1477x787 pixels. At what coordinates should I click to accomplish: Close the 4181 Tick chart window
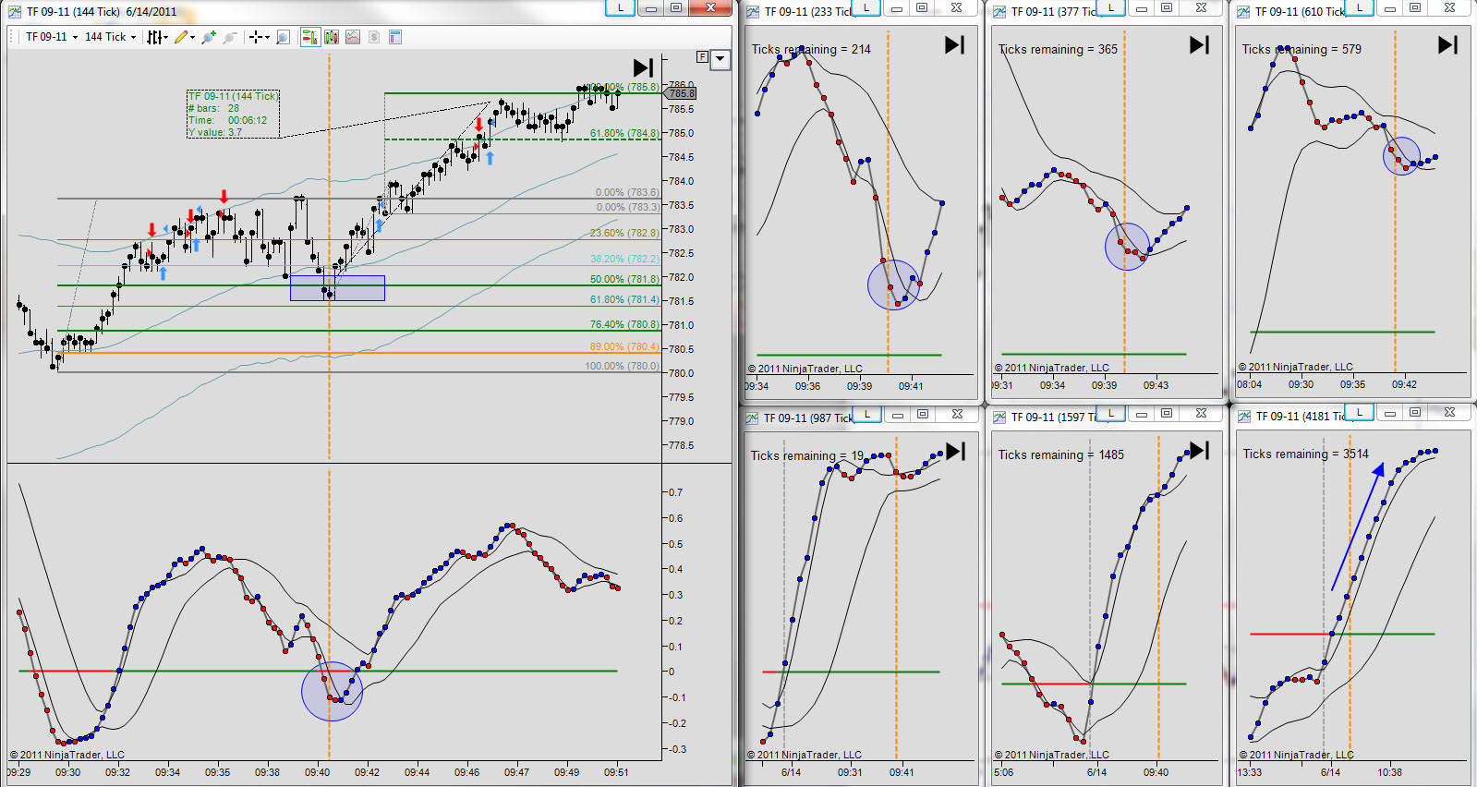pos(1449,412)
